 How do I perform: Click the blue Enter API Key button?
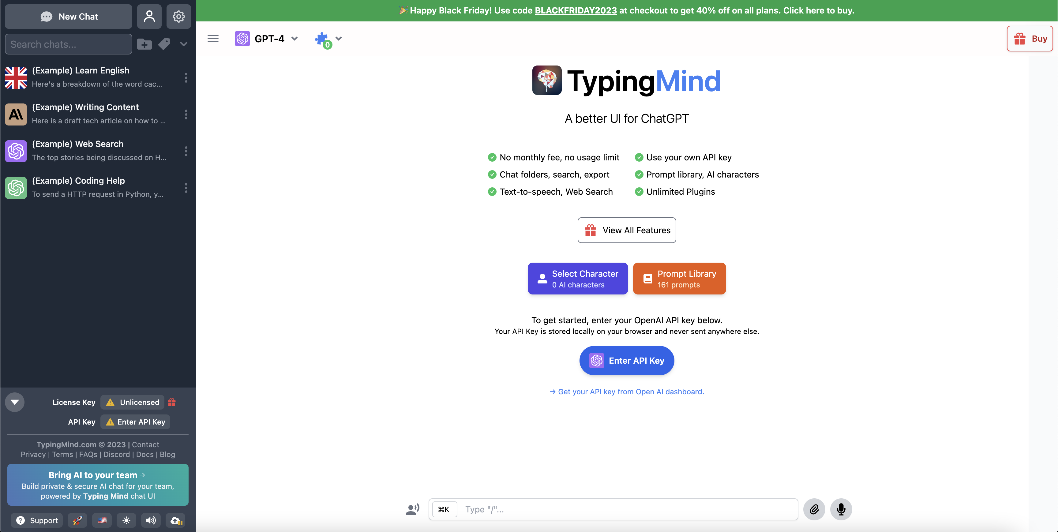(627, 360)
